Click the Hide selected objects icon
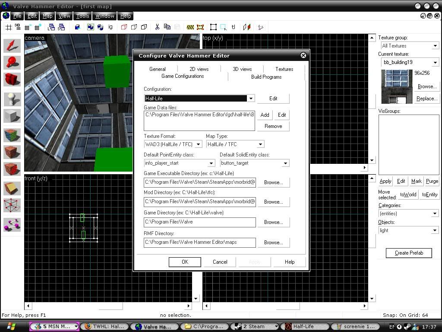The height and width of the screenshot is (332, 442). [124, 27]
